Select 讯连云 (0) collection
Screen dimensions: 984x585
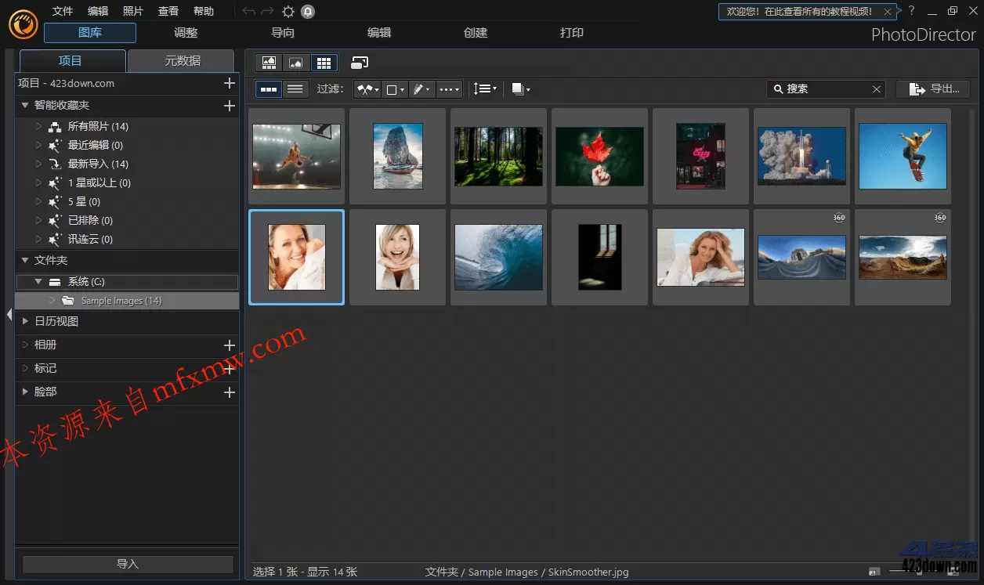pyautogui.click(x=90, y=239)
